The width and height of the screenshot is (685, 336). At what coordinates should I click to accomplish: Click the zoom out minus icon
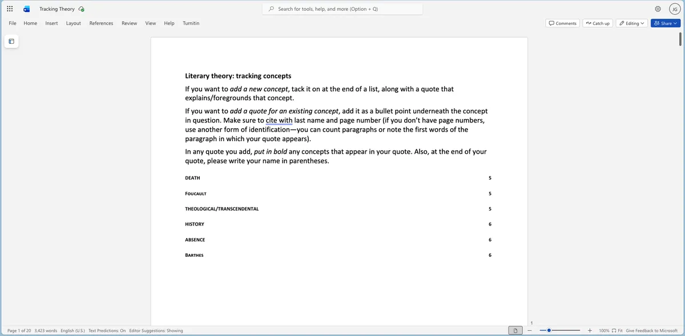click(530, 330)
